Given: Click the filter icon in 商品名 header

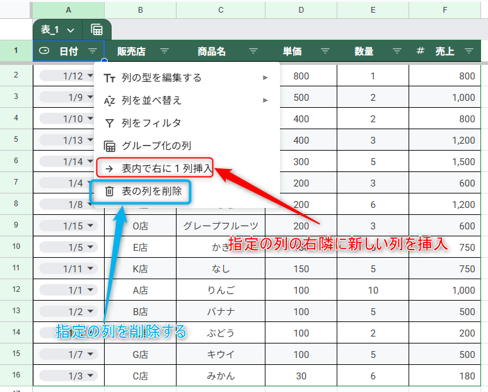Looking at the screenshot, I should tap(253, 52).
